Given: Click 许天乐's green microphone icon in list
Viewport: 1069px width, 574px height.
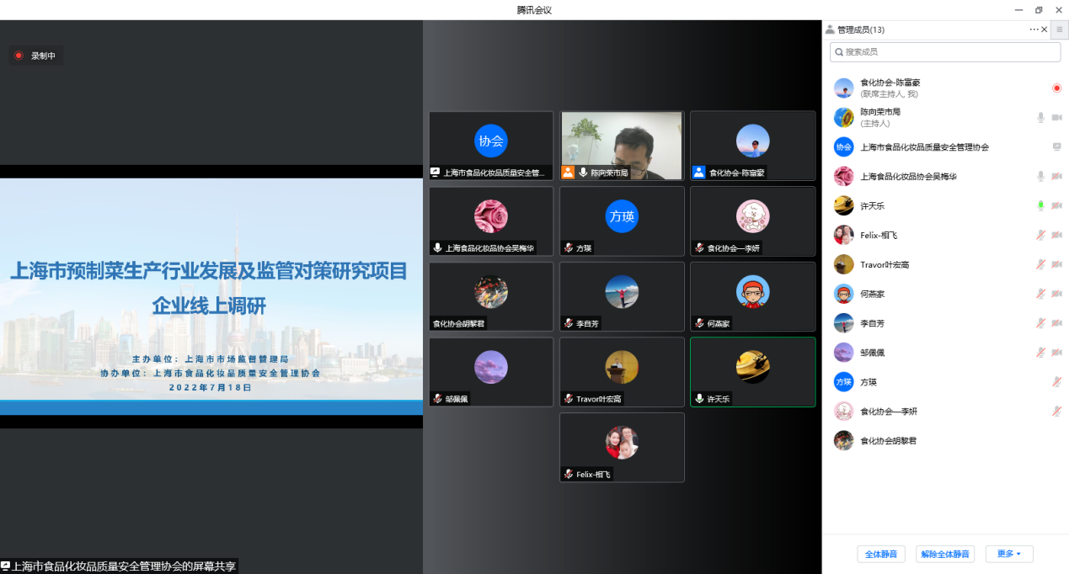Looking at the screenshot, I should coord(1041,205).
